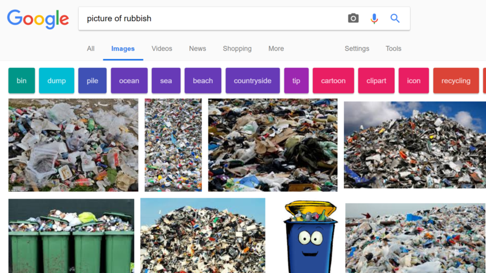This screenshot has width=486, height=273.
Task: Open the green wheelie bins thumbnail
Action: (x=71, y=236)
